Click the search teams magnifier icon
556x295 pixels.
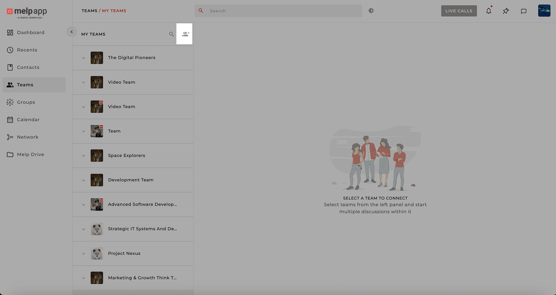point(171,34)
